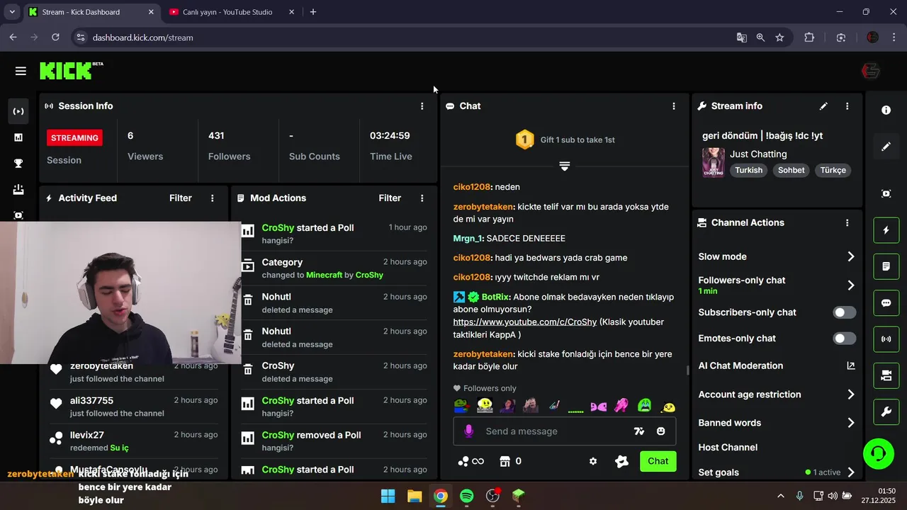
Task: Open chat settings gear
Action: click(593, 461)
